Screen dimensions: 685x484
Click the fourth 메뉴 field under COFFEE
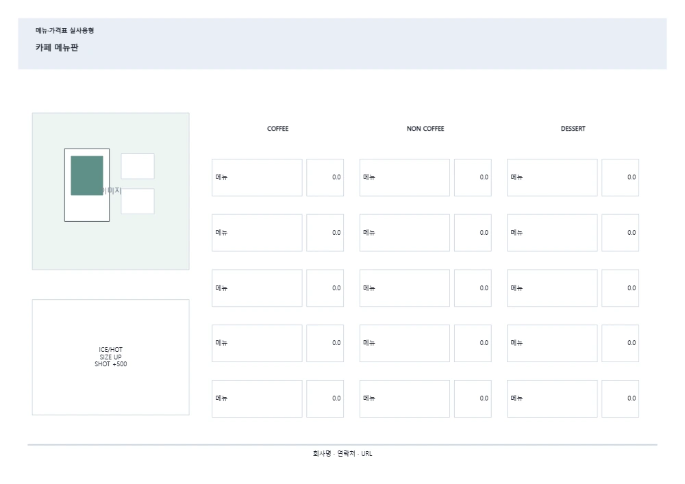point(257,343)
